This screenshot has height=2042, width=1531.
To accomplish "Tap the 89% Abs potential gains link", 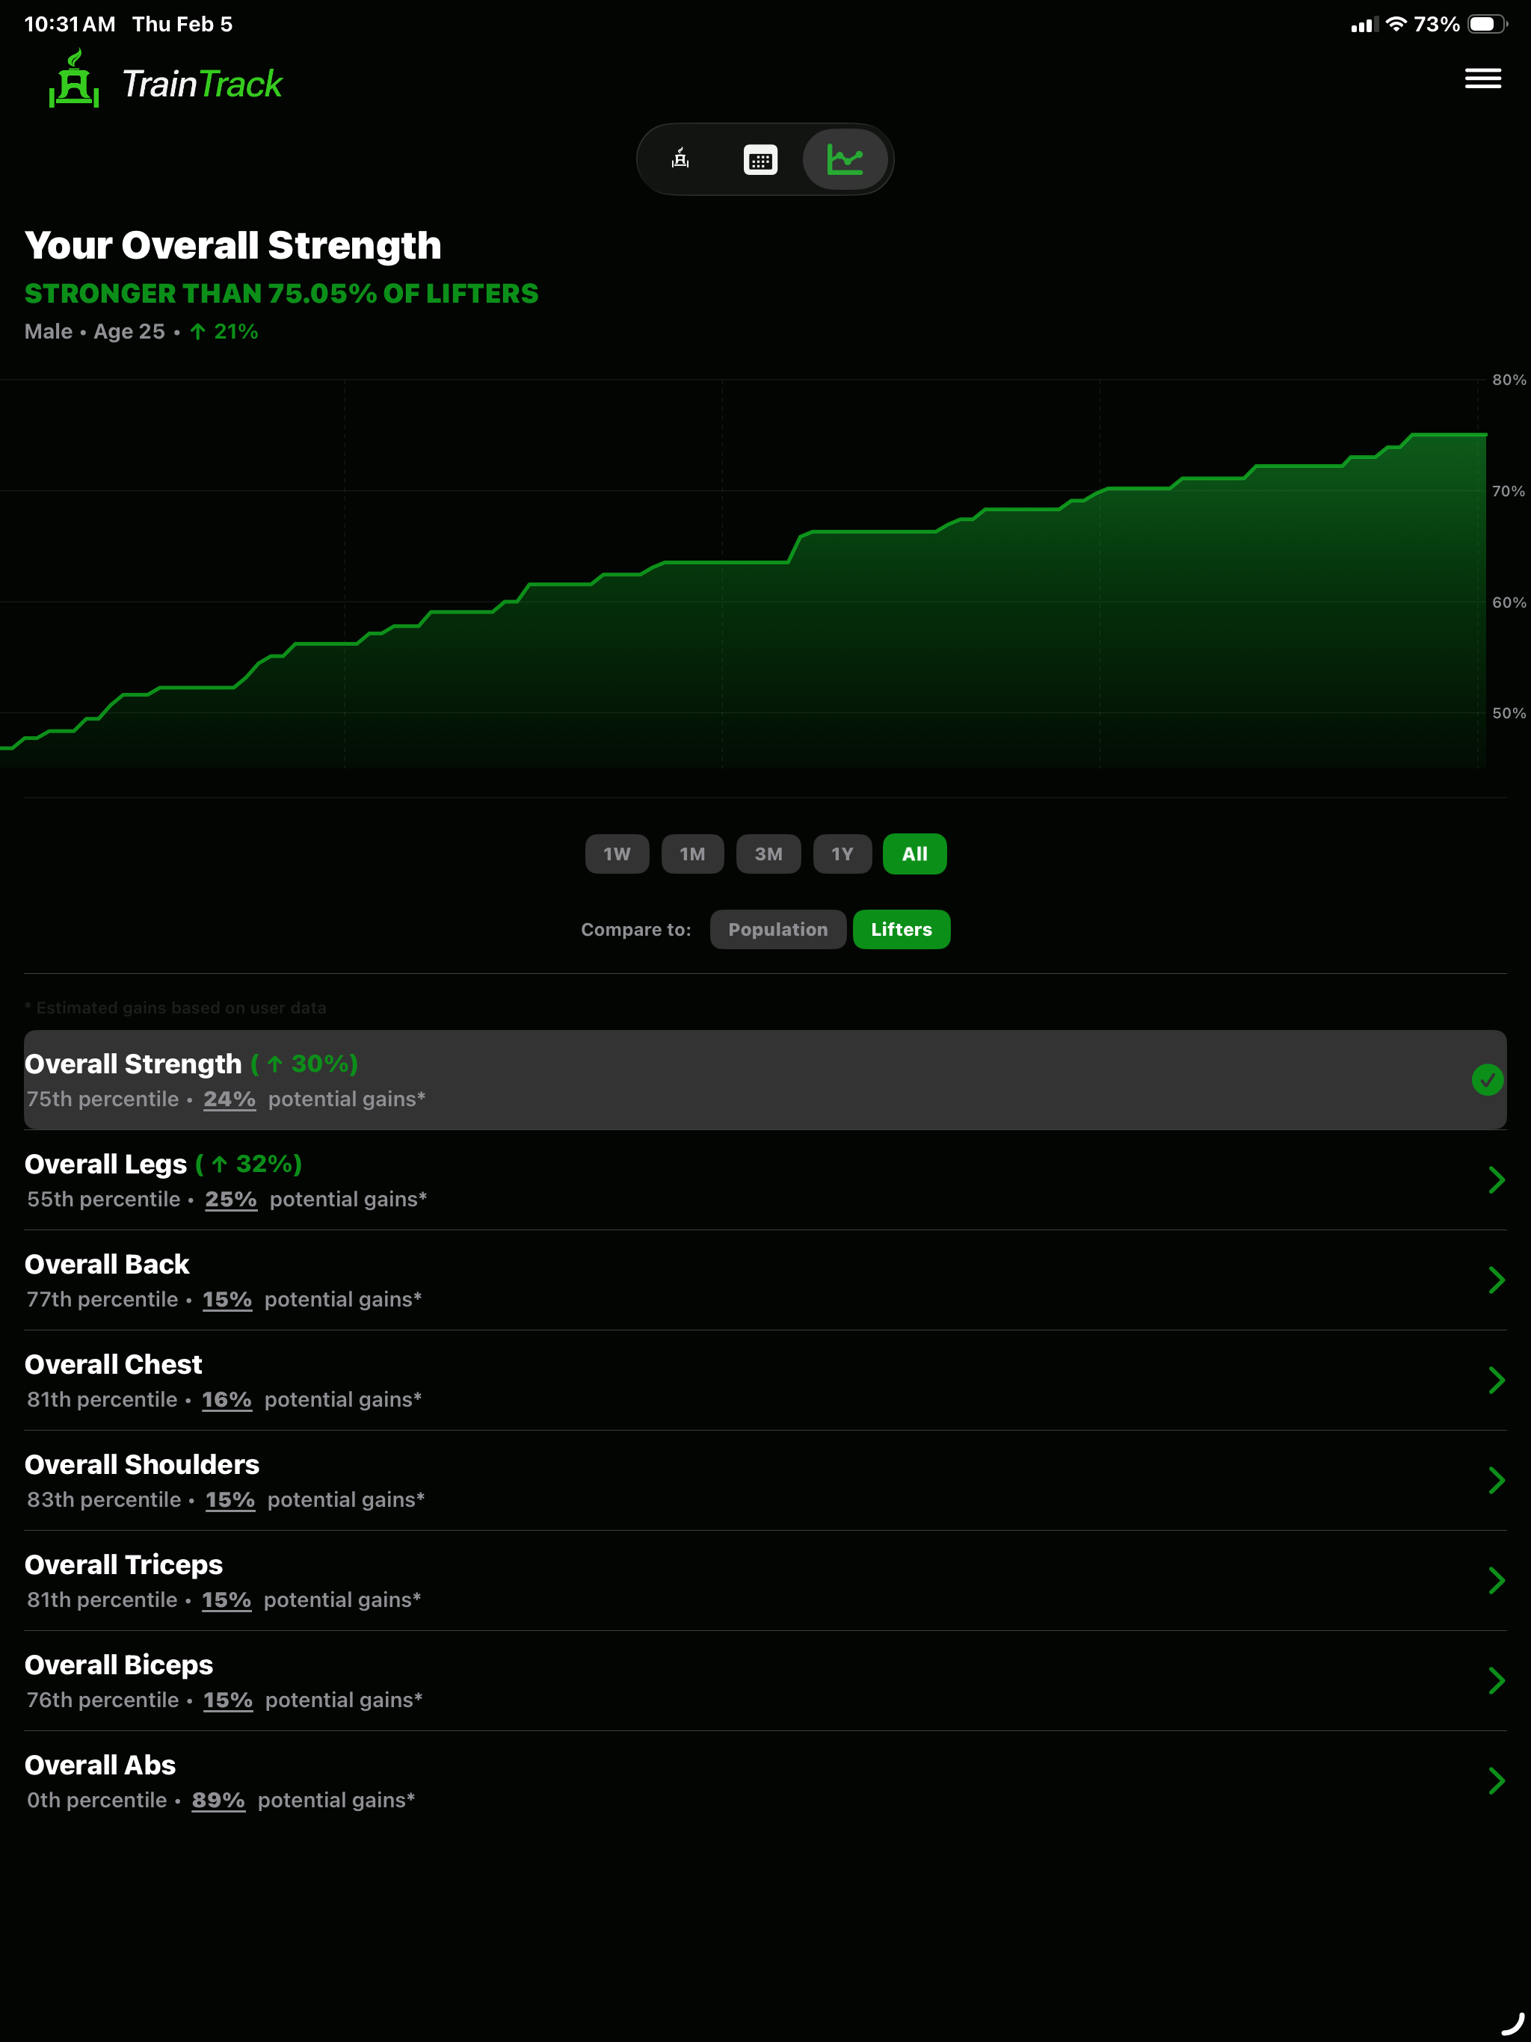I will 218,1800.
